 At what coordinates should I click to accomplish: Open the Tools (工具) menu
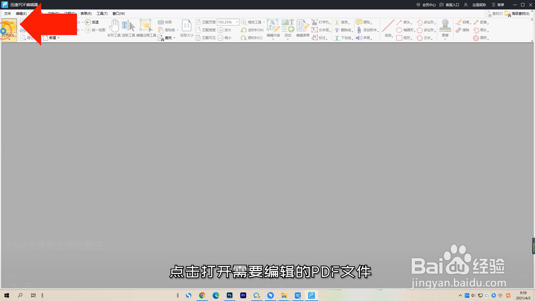[x=102, y=14]
